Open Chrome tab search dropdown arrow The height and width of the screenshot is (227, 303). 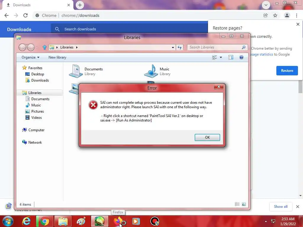tap(266, 5)
